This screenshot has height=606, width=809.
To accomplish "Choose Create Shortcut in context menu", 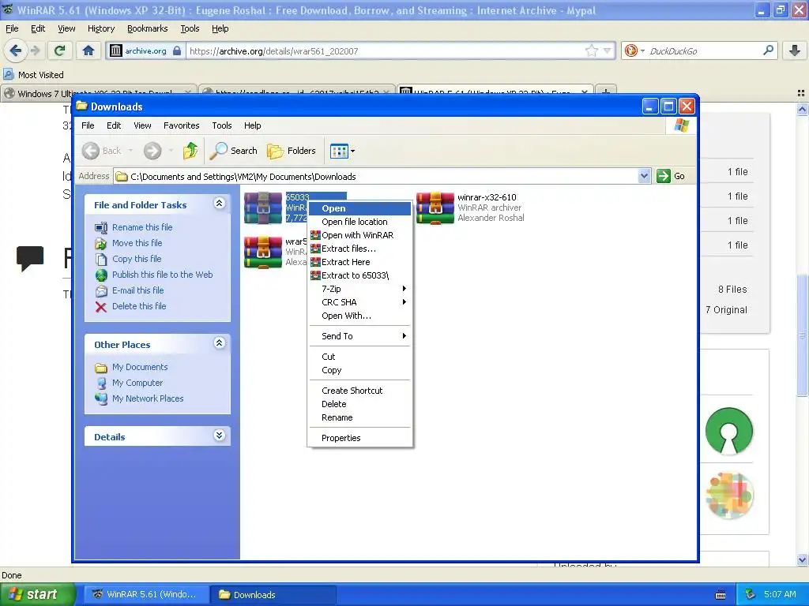I will pos(359,391).
